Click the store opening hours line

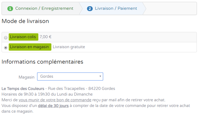pos(47,94)
